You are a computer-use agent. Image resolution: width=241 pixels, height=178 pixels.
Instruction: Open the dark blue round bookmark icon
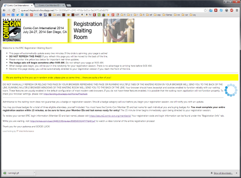click(x=40, y=15)
